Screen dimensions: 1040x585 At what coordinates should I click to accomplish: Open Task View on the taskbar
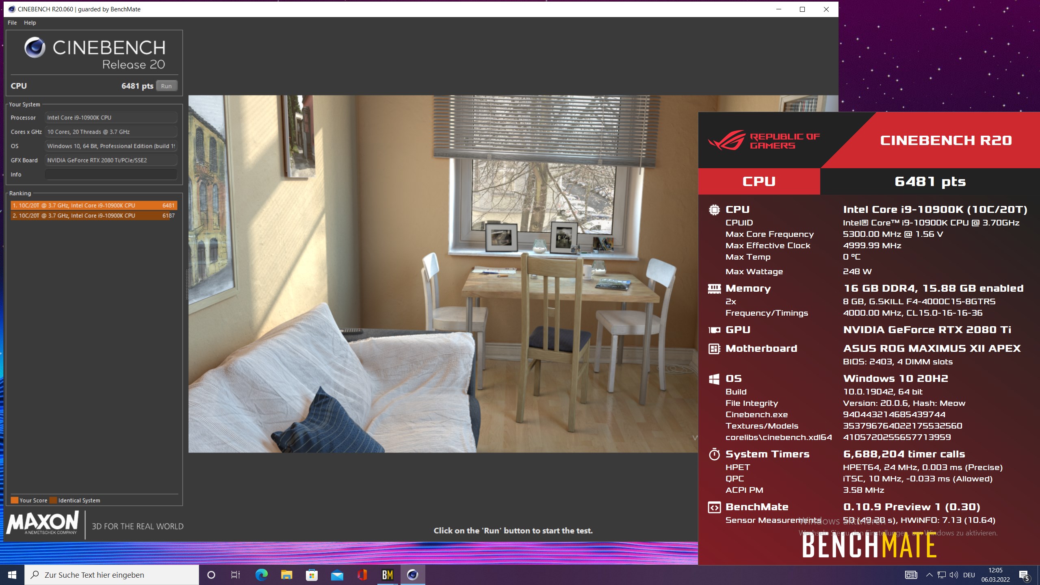(x=235, y=575)
